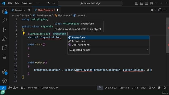Close the suggestion details pane

pos(147,50)
